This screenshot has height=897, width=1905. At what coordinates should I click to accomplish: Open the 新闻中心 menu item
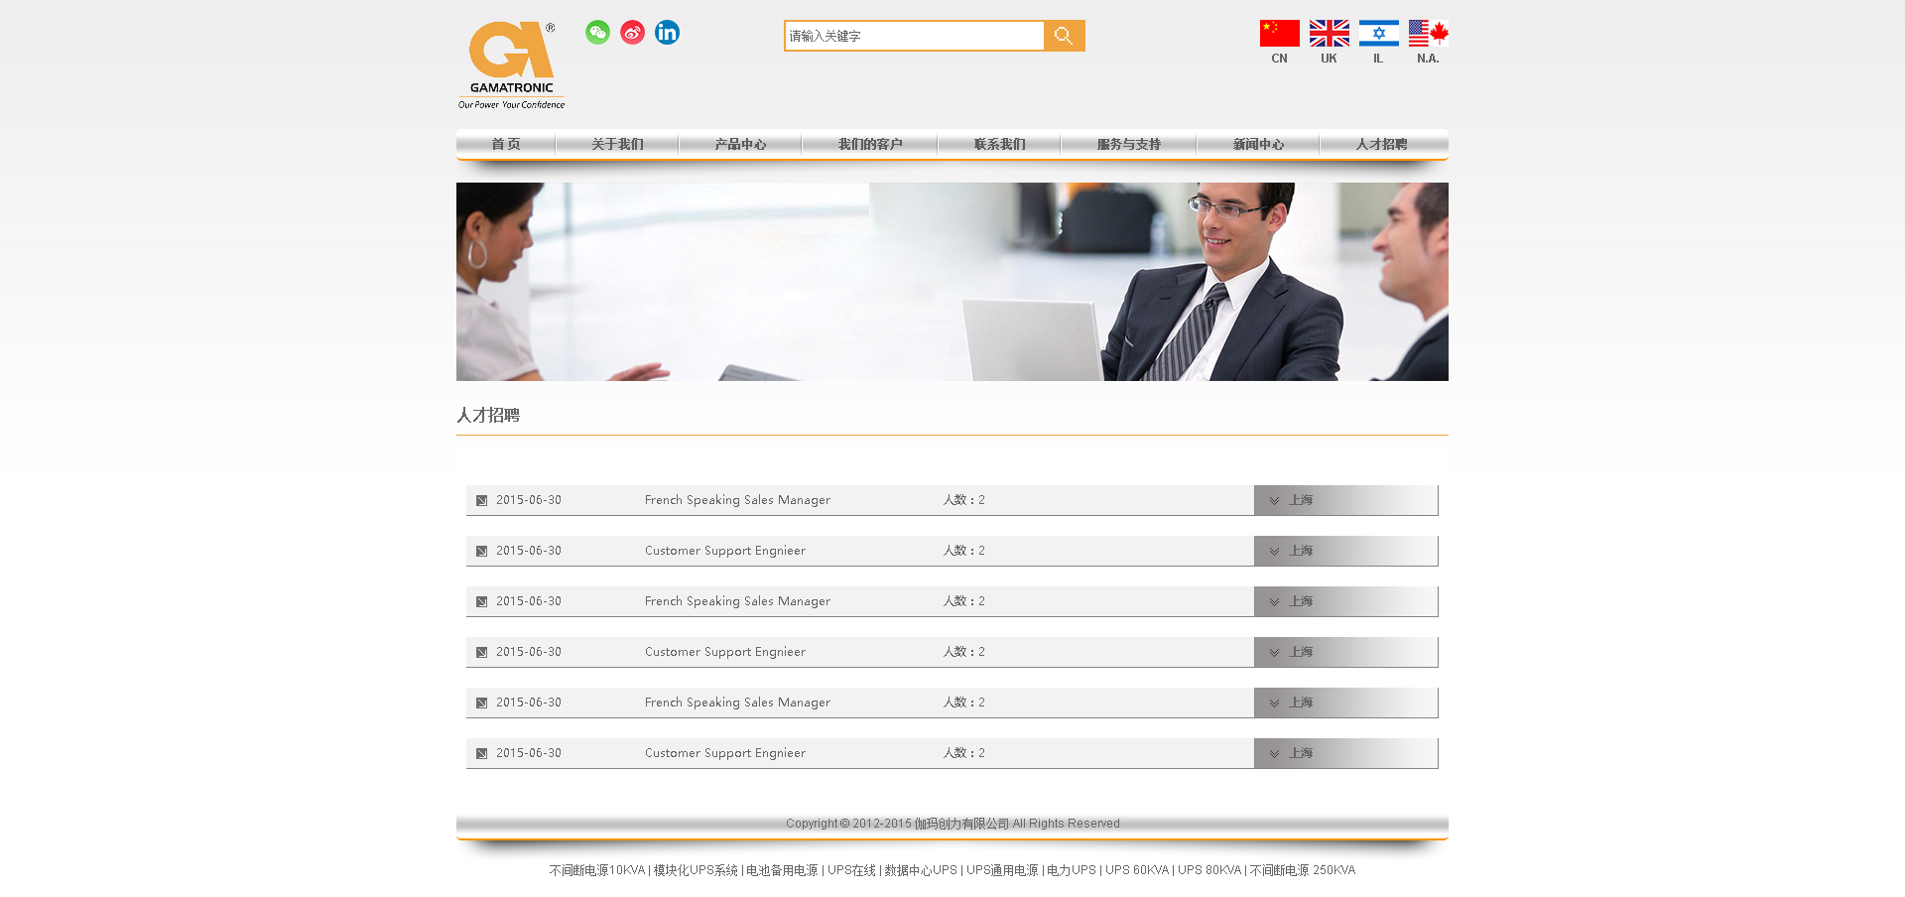pyautogui.click(x=1258, y=145)
